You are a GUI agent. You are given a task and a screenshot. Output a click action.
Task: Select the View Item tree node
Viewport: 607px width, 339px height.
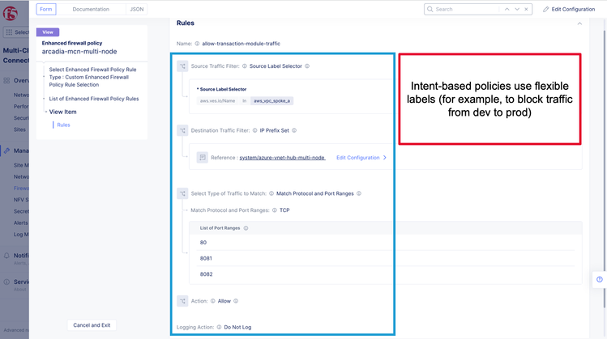(x=62, y=112)
